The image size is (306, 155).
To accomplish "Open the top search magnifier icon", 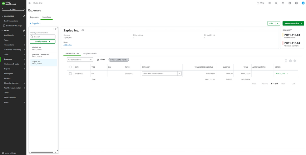I will pos(276,3).
